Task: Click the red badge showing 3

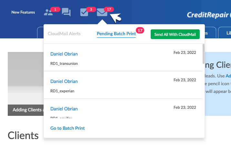Action: [91, 9]
